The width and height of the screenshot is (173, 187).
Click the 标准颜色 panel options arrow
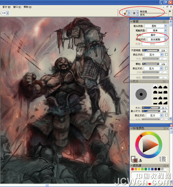pos(168,128)
